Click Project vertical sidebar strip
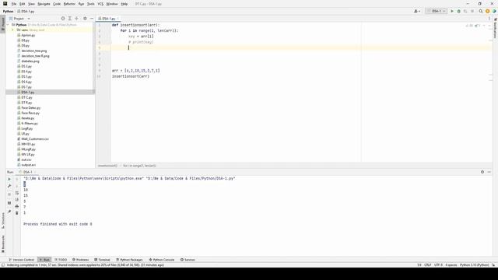This screenshot has width=498, height=280. (3, 24)
